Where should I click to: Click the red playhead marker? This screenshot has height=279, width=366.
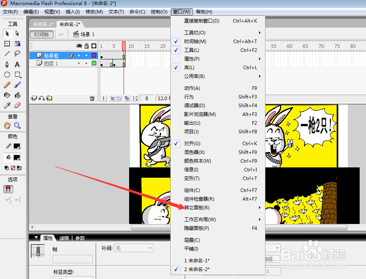coord(124,46)
